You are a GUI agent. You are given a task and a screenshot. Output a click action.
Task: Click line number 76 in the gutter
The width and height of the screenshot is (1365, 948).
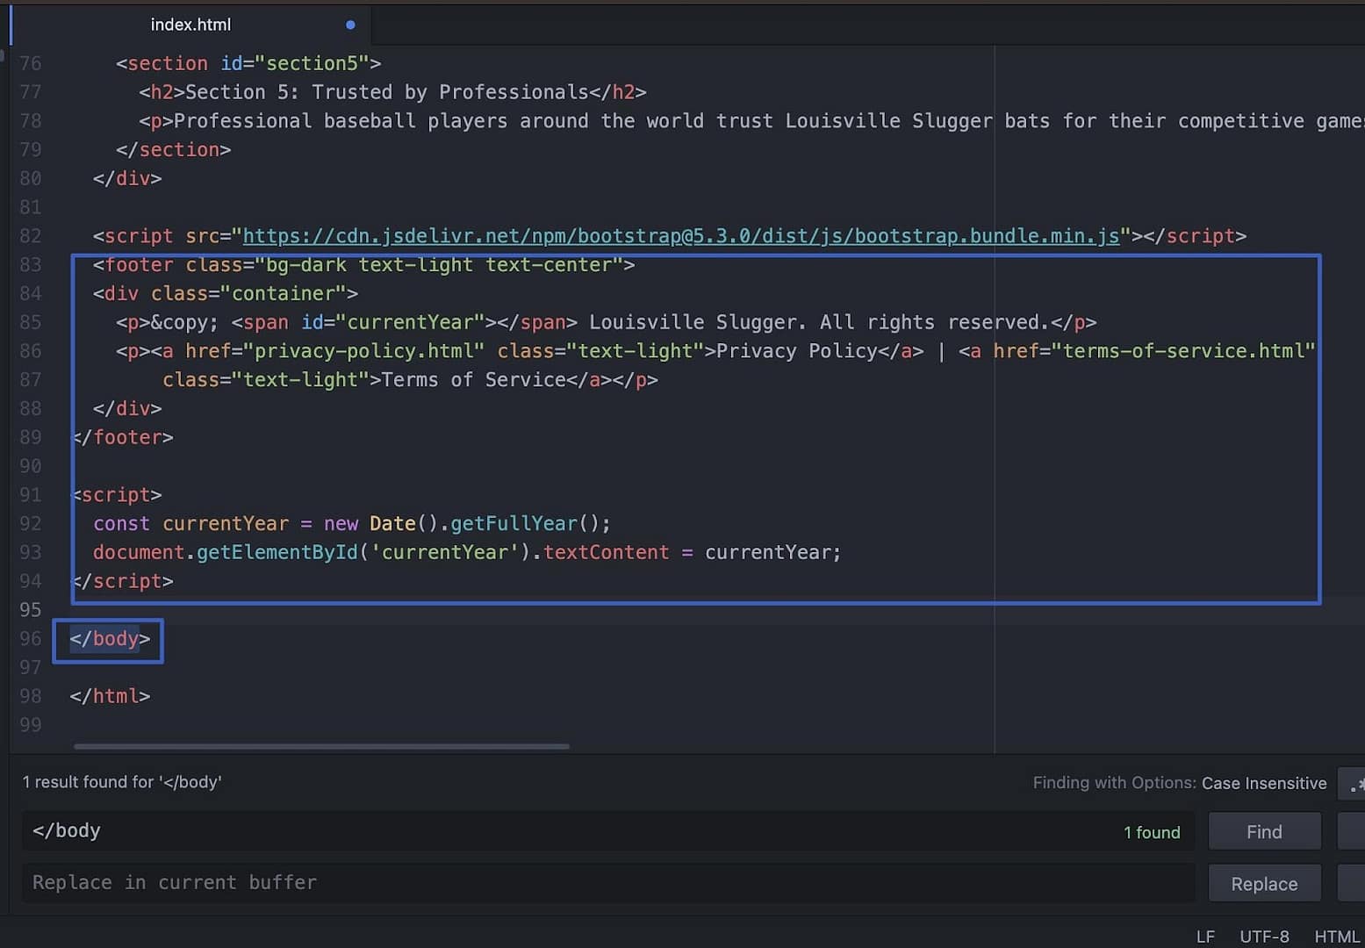[x=30, y=63]
